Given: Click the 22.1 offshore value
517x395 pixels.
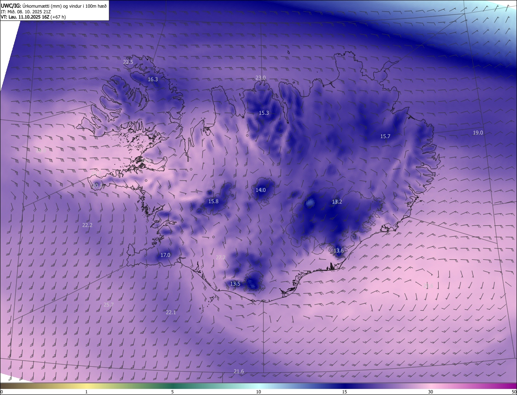Looking at the screenshot, I should tap(171, 312).
